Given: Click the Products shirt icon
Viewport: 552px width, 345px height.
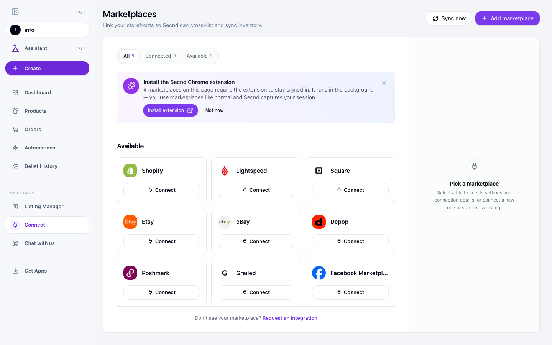Looking at the screenshot, I should (15, 111).
